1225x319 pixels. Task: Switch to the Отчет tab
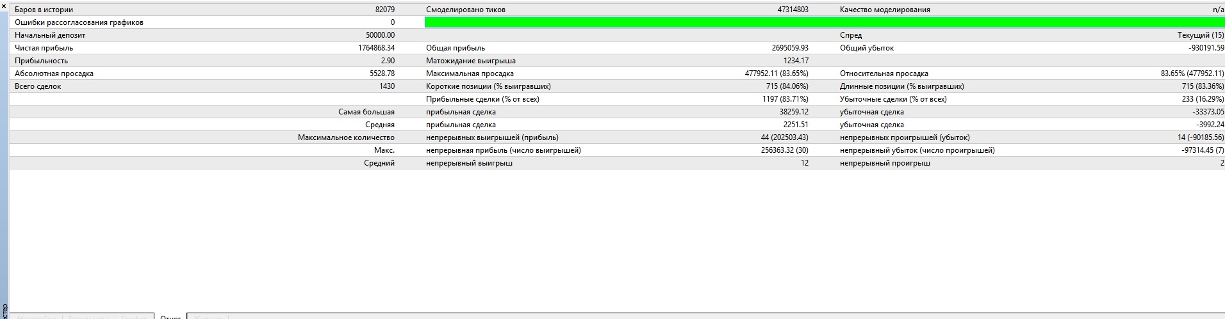tap(170, 316)
